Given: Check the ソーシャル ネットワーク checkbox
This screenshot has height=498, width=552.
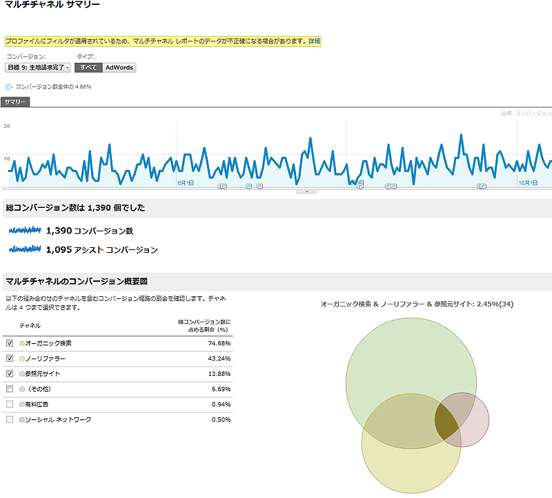Looking at the screenshot, I should [9, 419].
